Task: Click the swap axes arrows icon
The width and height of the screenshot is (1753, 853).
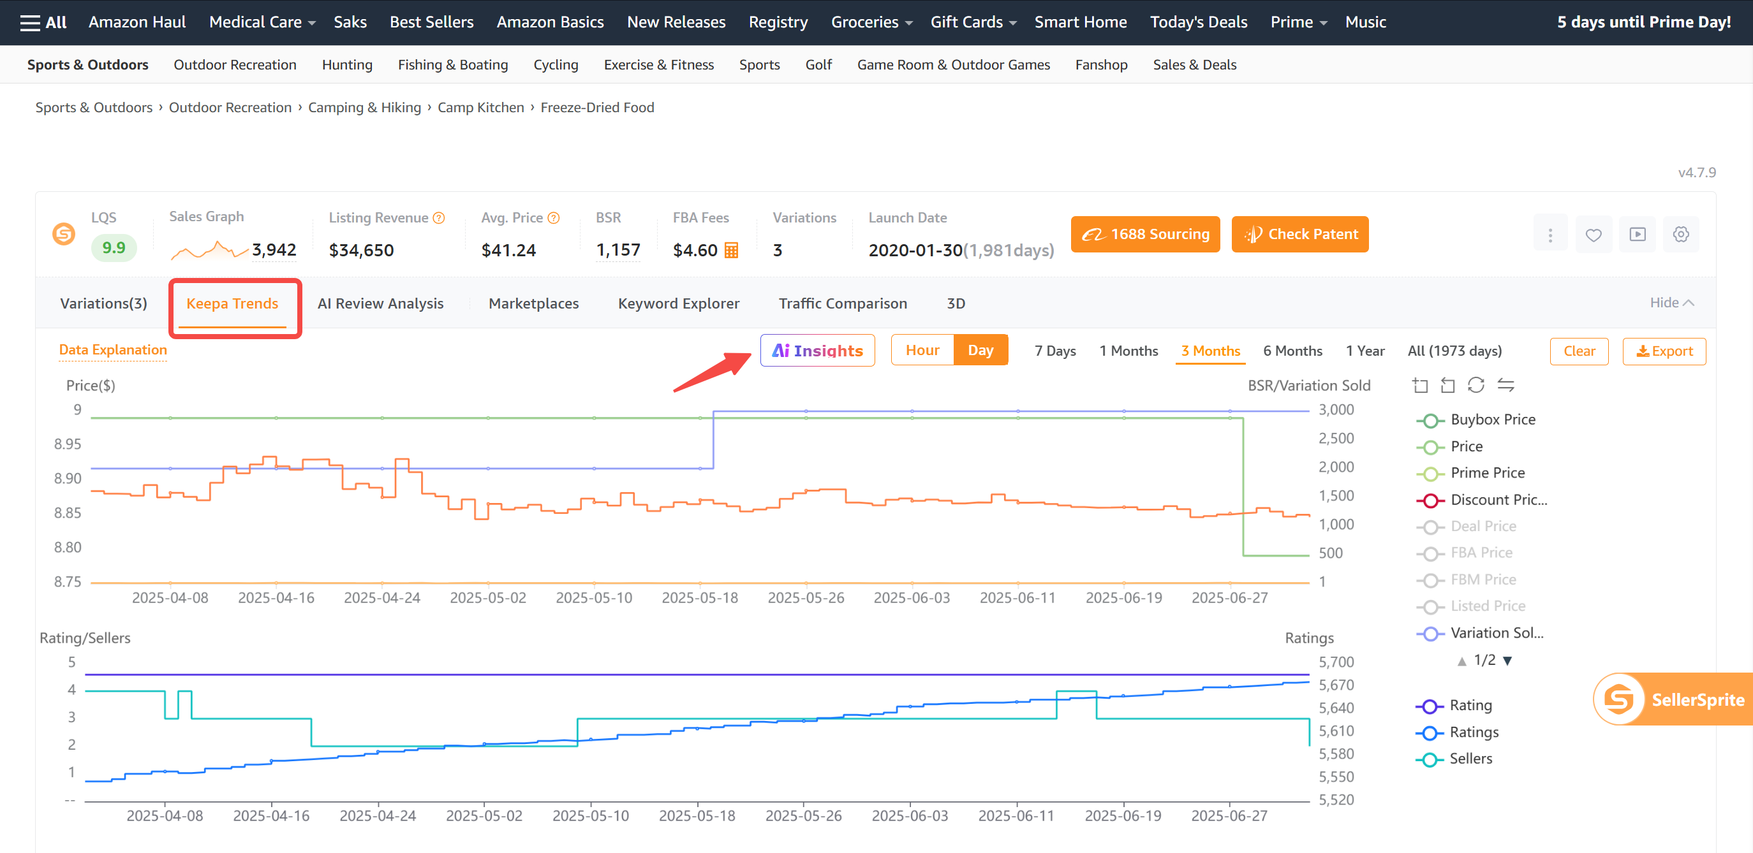Action: tap(1506, 386)
